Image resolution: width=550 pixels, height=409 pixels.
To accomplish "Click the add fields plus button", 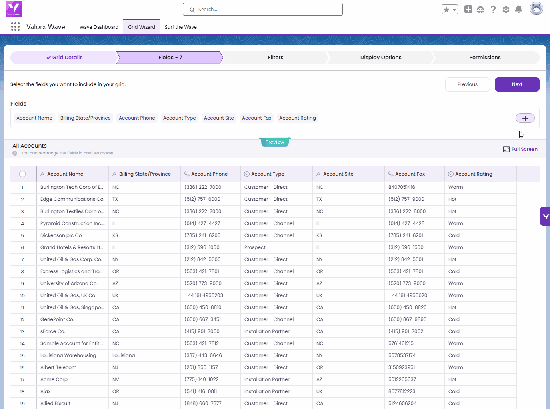I will tap(525, 118).
